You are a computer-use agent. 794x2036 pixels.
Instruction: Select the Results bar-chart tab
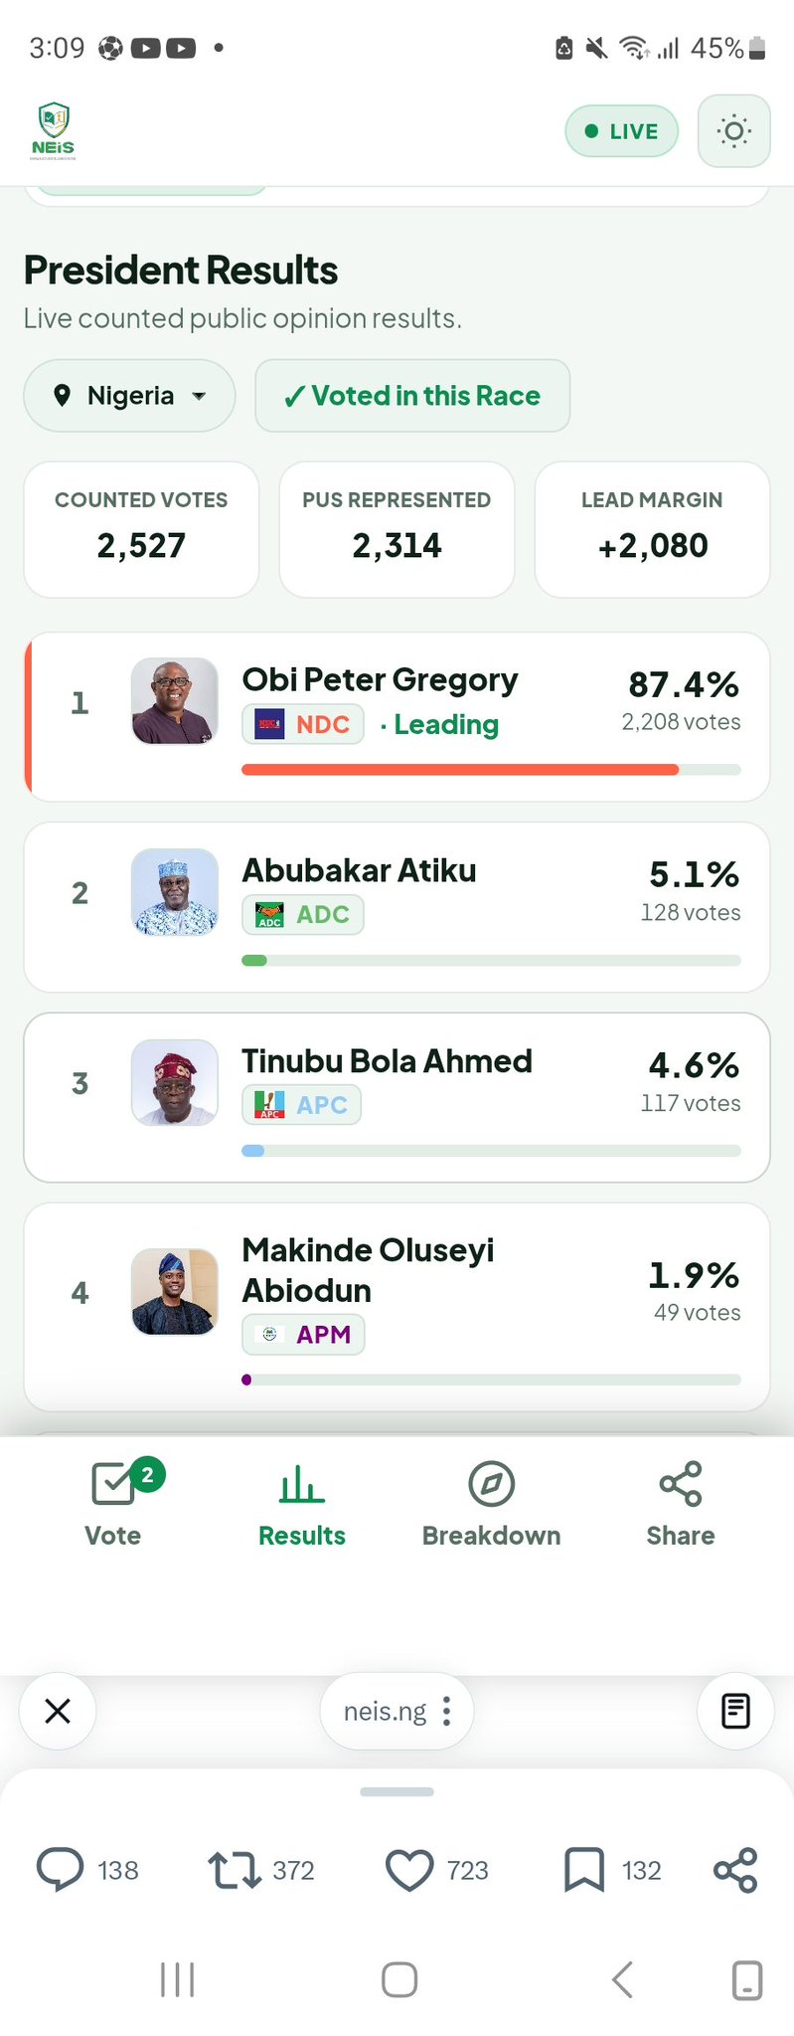pyautogui.click(x=302, y=1504)
